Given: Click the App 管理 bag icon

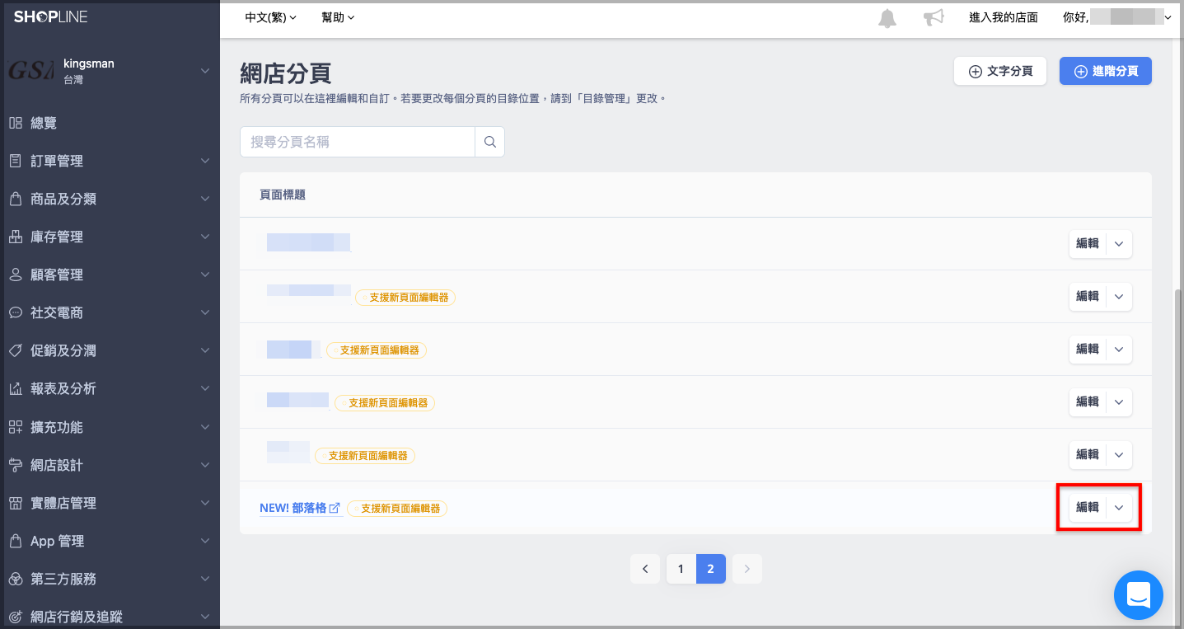Looking at the screenshot, I should coord(16,541).
